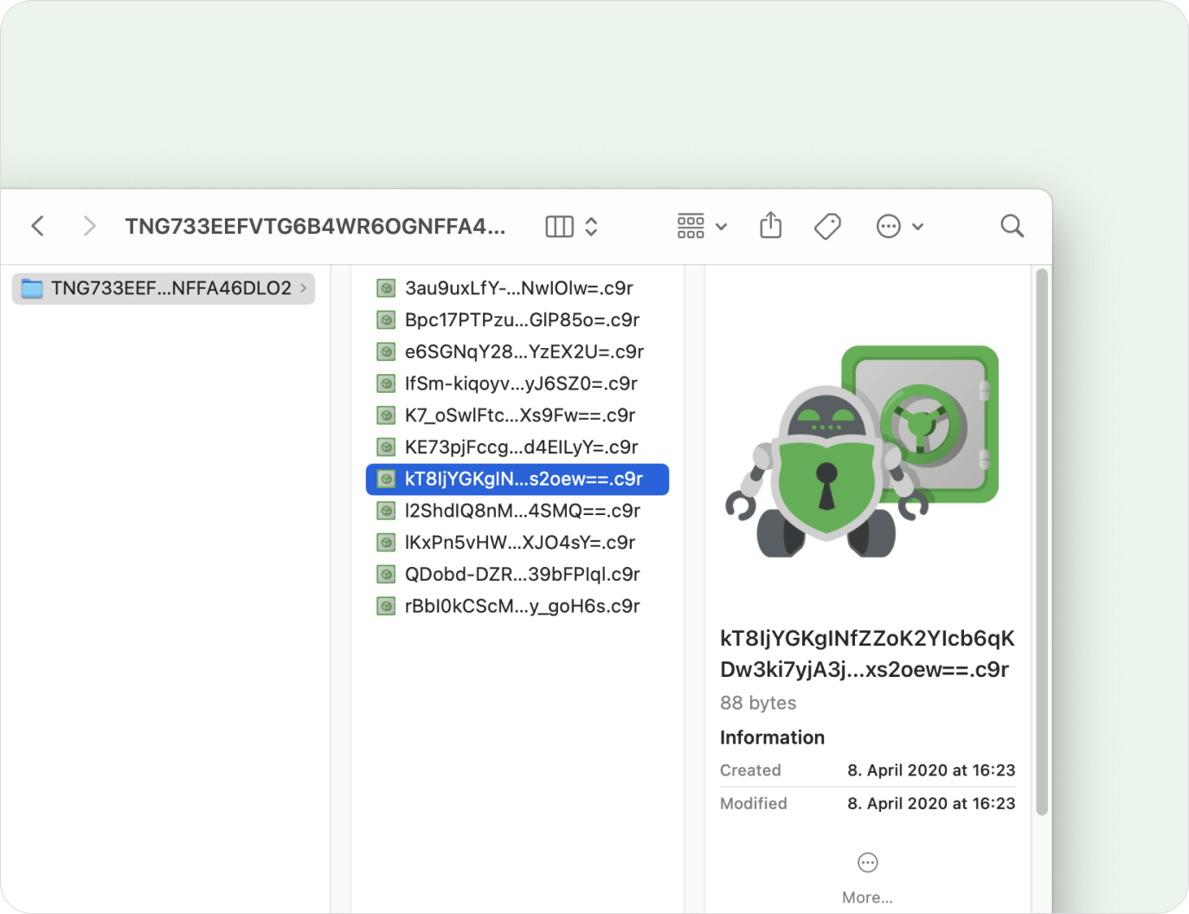
Task: Open Finder search magnifier
Action: point(1012,227)
